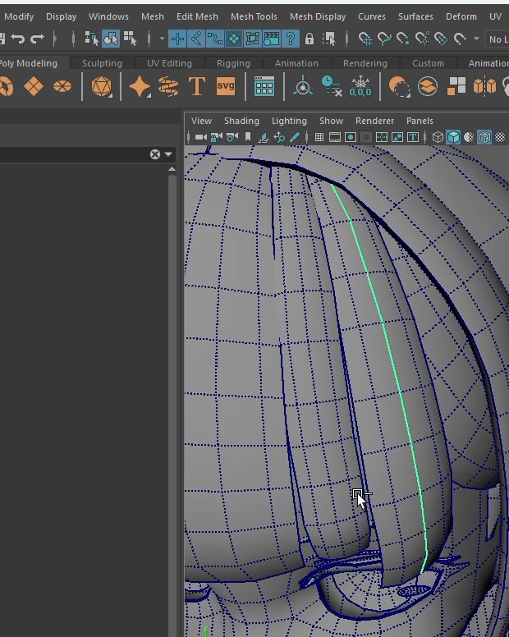The image size is (509, 637).
Task: Switch to the Rigging shelf tab
Action: [233, 63]
